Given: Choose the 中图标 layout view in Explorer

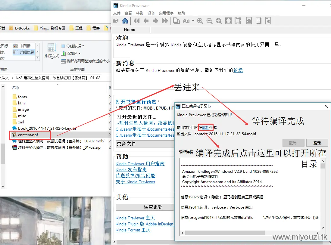Looking at the screenshot, I should point(22,46).
